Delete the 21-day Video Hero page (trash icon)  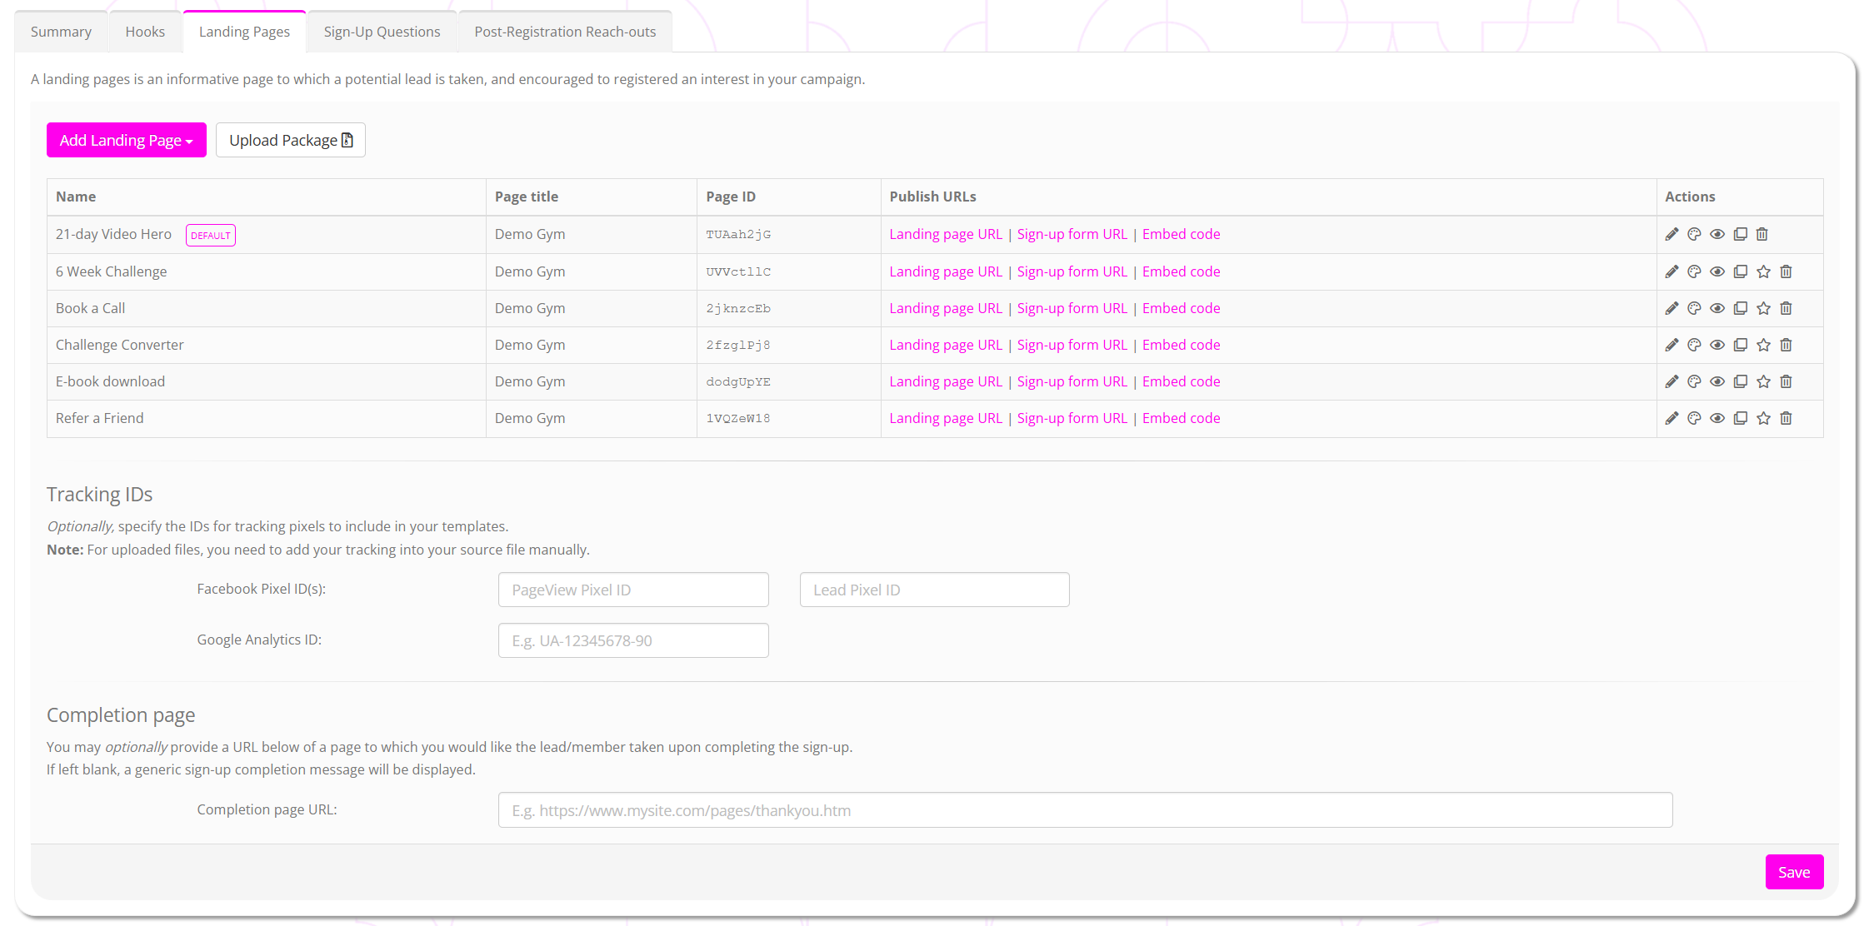(1762, 234)
